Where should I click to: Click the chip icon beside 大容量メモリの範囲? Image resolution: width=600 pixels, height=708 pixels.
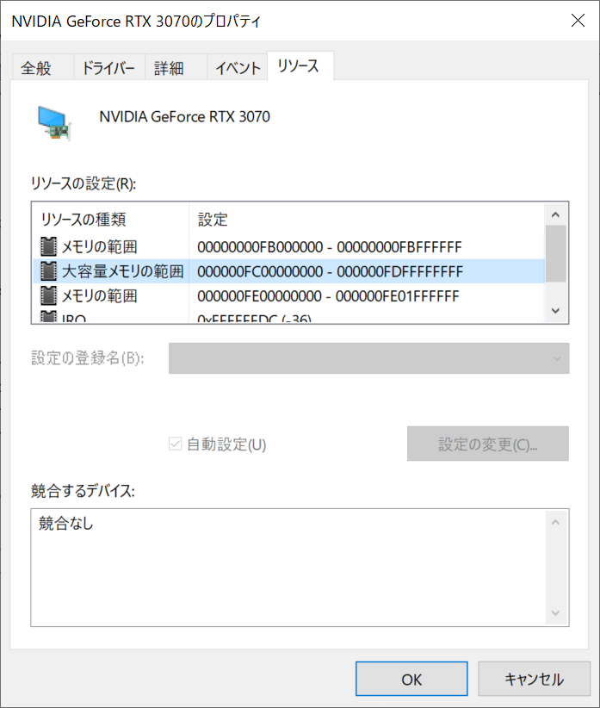pyautogui.click(x=49, y=271)
